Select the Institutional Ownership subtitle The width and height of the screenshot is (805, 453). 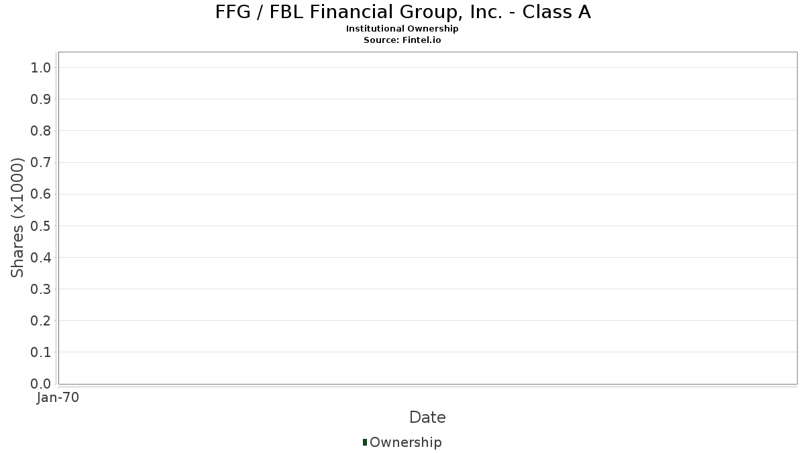[x=402, y=29]
